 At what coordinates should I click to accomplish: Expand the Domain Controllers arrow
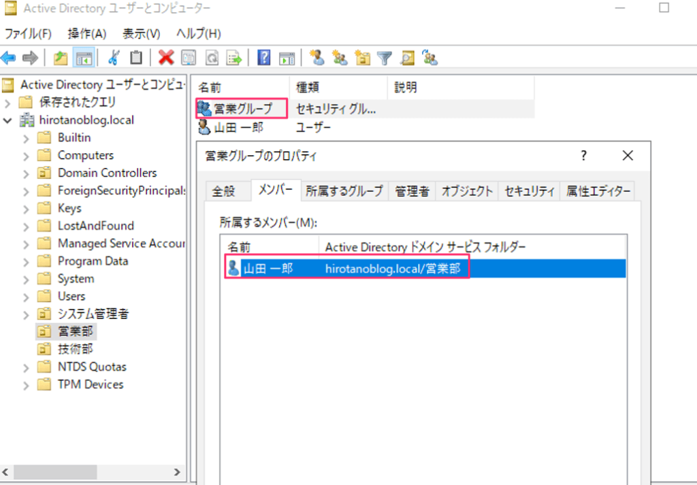tap(26, 173)
